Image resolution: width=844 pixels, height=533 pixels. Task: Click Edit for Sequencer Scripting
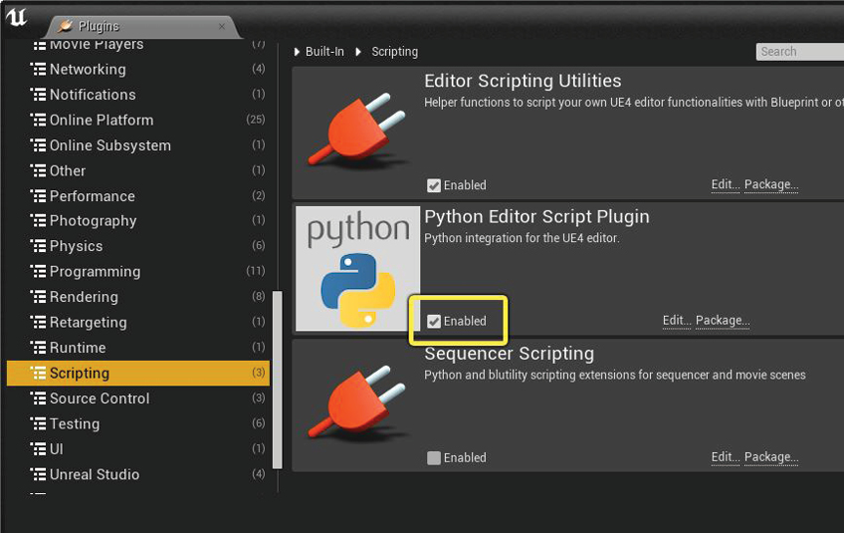(x=725, y=457)
